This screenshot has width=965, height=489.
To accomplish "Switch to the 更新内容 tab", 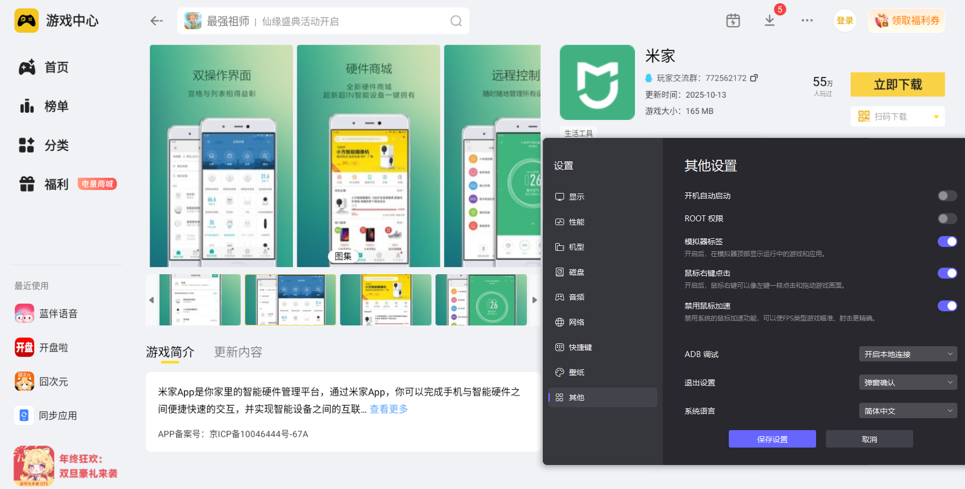I will [238, 352].
